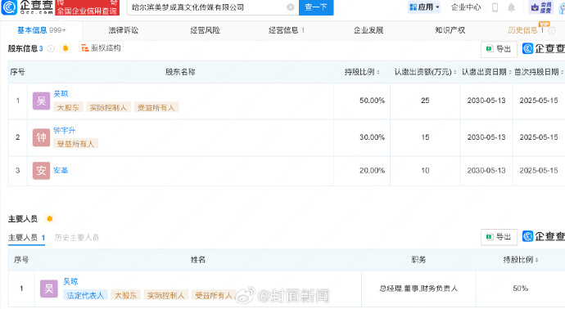Switch to 经营信息 tab
565x309 pixels.
287,30
